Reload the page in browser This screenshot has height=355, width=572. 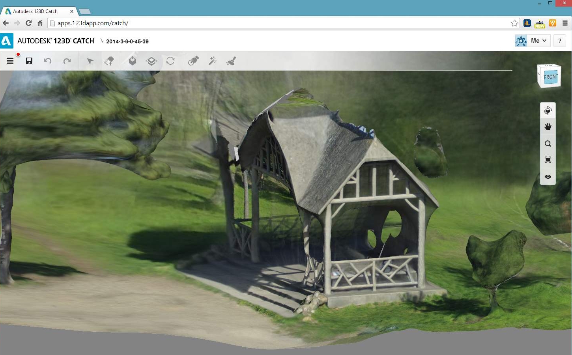(28, 23)
